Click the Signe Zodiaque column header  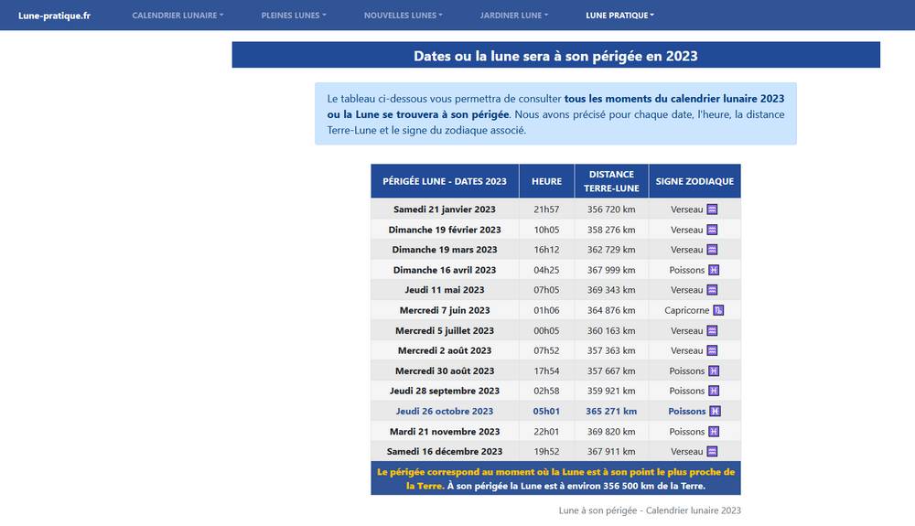[694, 181]
